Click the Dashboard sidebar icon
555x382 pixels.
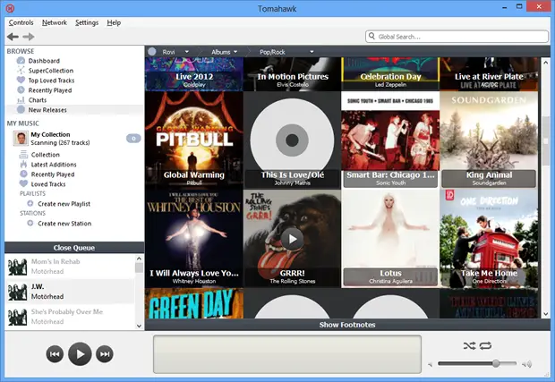point(21,61)
